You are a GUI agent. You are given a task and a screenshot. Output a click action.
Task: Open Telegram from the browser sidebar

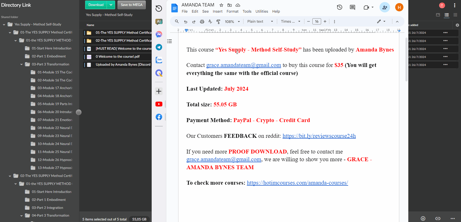click(159, 47)
